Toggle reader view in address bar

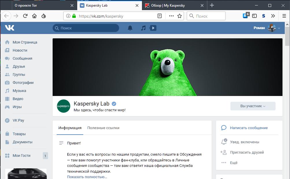160,16
